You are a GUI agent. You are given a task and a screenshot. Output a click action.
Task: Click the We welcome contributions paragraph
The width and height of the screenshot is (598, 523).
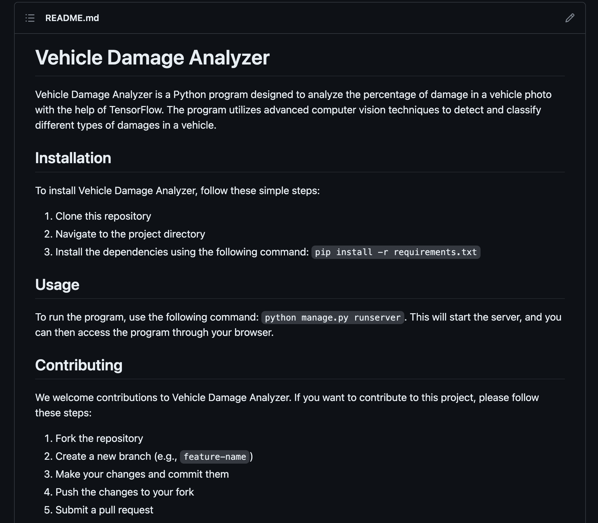pyautogui.click(x=287, y=405)
